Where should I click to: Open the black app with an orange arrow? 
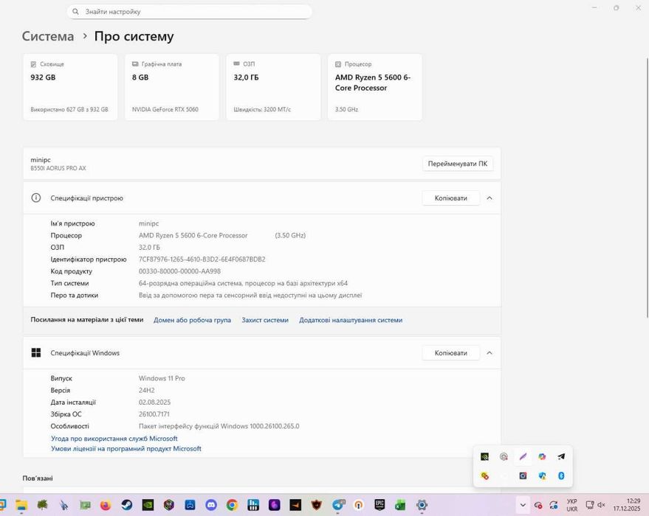[295, 505]
